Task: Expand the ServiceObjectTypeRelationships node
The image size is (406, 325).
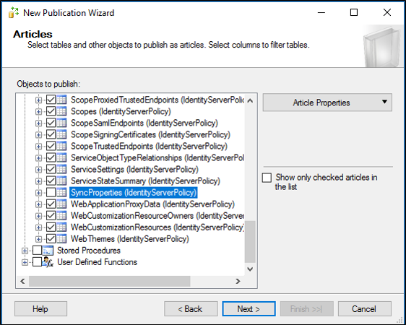Action: (x=38, y=158)
